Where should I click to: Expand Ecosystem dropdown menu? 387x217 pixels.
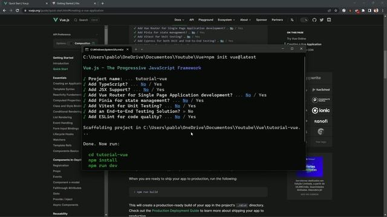226,20
